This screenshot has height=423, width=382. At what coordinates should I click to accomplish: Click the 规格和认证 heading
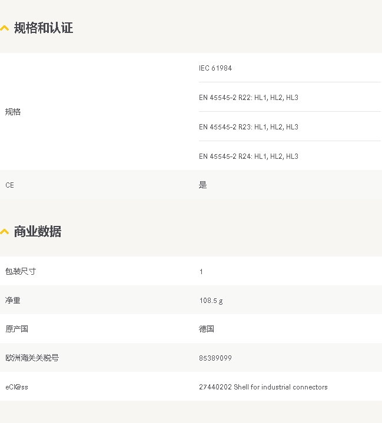(44, 28)
